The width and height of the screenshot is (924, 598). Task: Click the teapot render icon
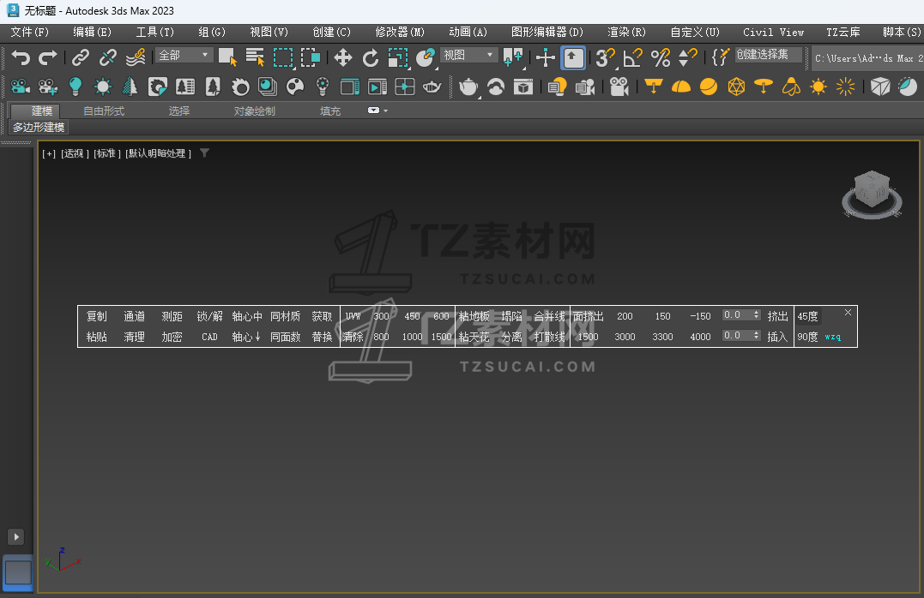click(468, 87)
